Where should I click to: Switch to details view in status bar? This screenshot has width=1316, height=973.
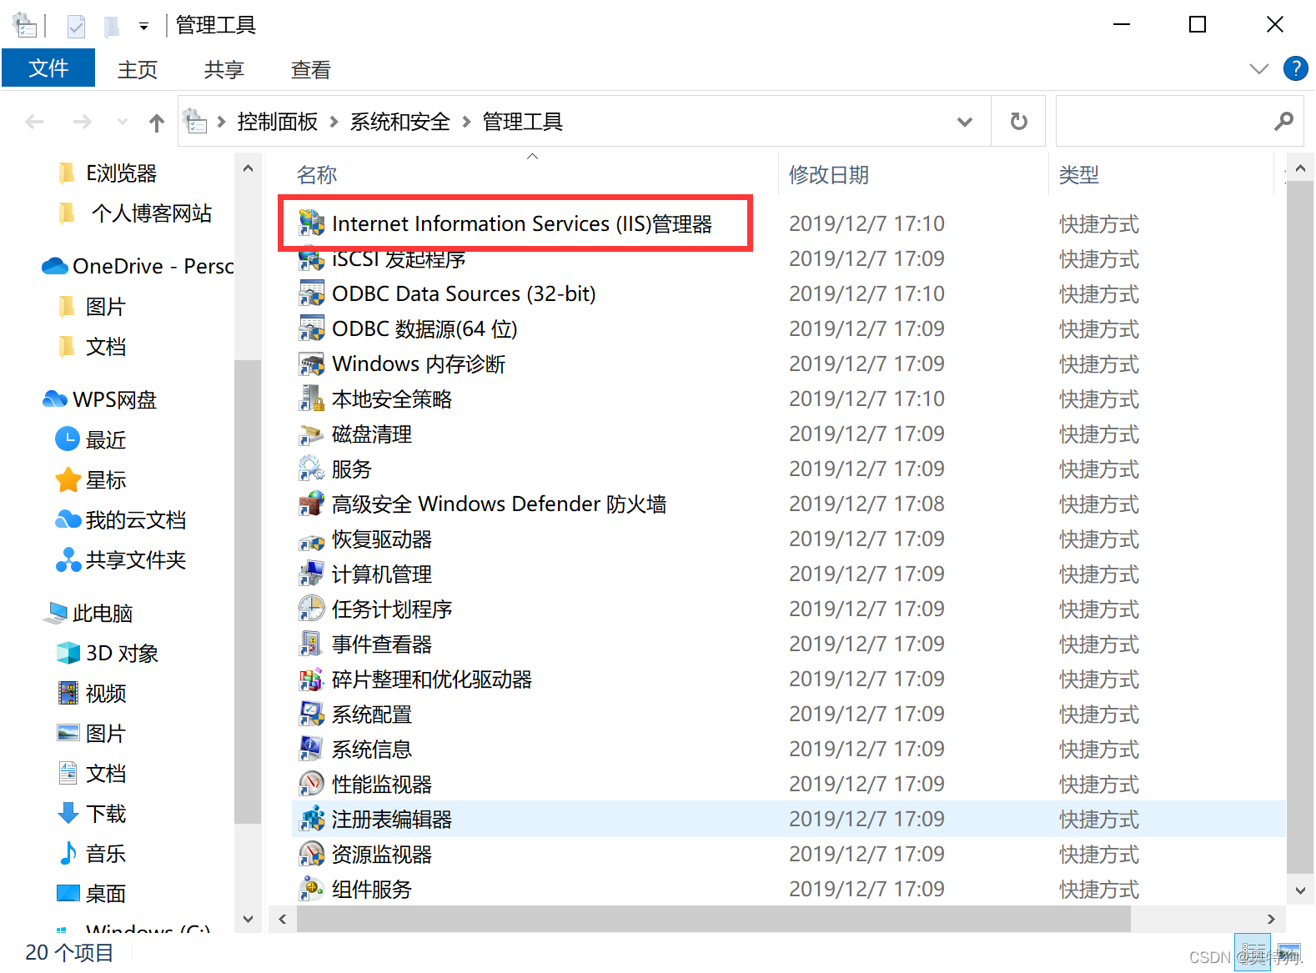(1253, 953)
